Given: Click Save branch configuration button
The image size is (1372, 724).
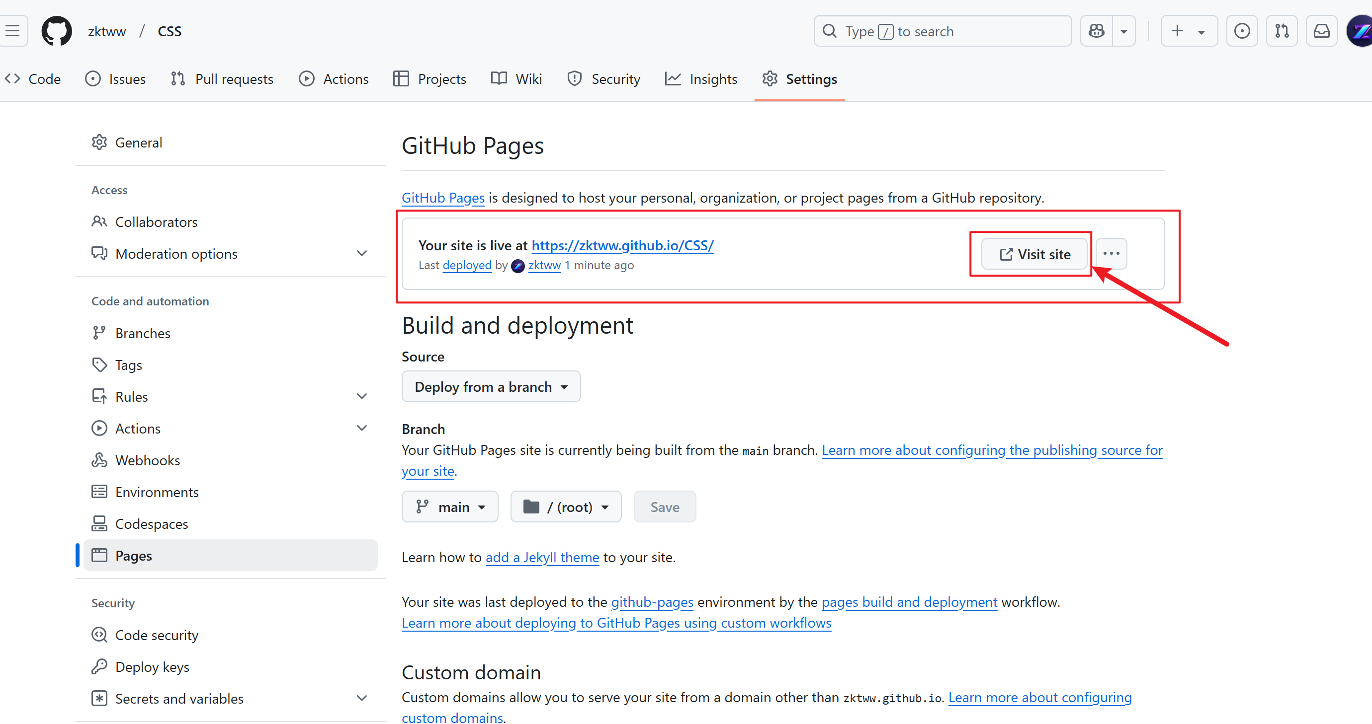Looking at the screenshot, I should [x=665, y=507].
